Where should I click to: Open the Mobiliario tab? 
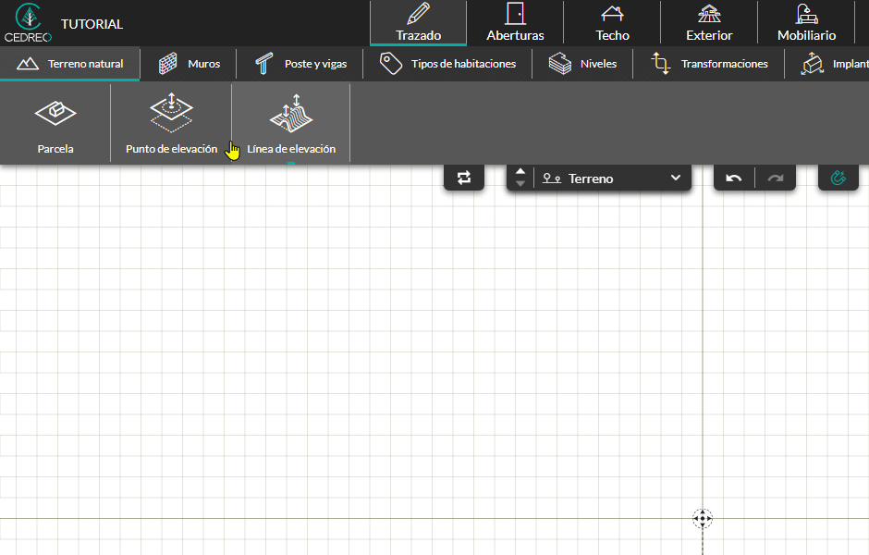pyautogui.click(x=806, y=23)
